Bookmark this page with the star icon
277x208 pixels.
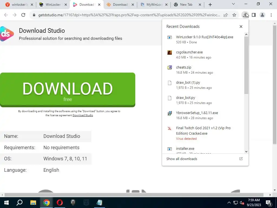234,15
